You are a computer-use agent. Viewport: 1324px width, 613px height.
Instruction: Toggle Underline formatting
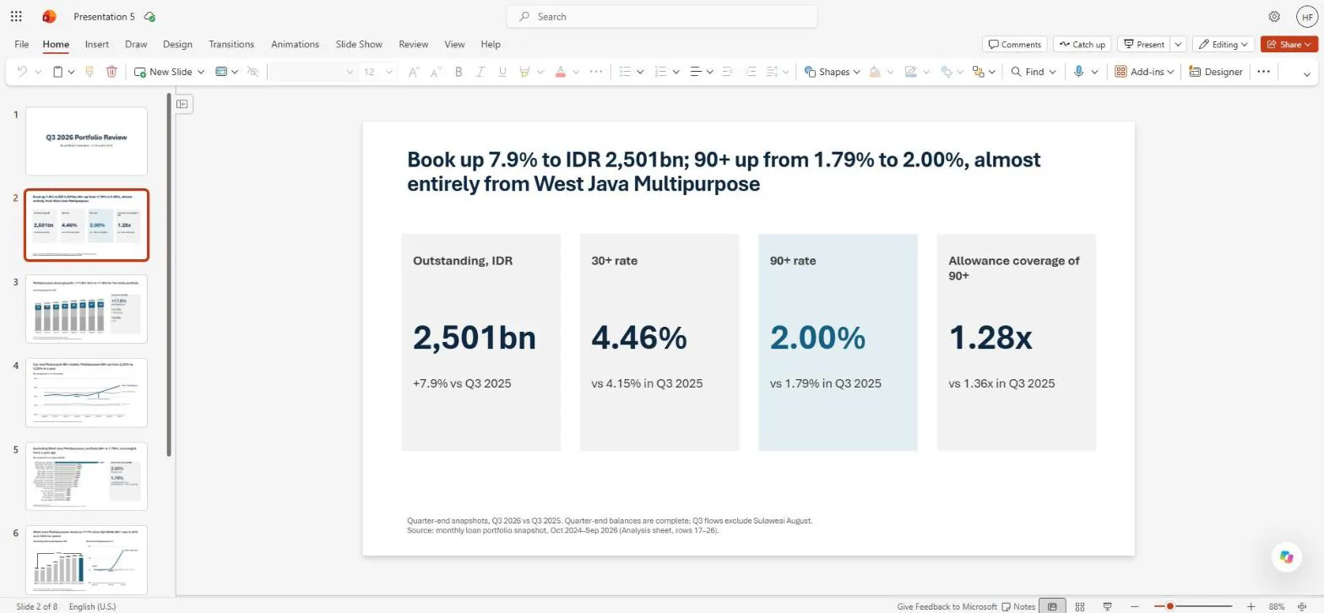(502, 72)
